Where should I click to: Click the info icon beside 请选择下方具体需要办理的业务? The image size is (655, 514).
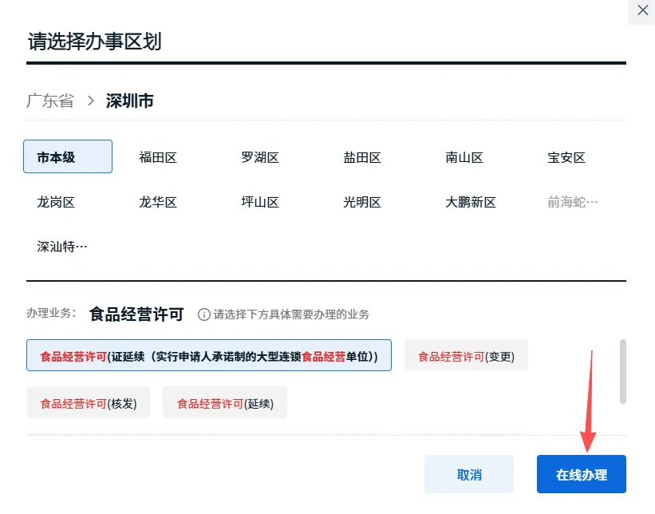204,314
